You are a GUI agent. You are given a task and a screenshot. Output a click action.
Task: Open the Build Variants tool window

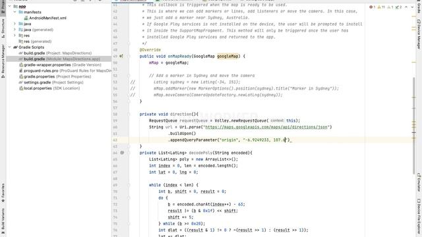(3, 221)
